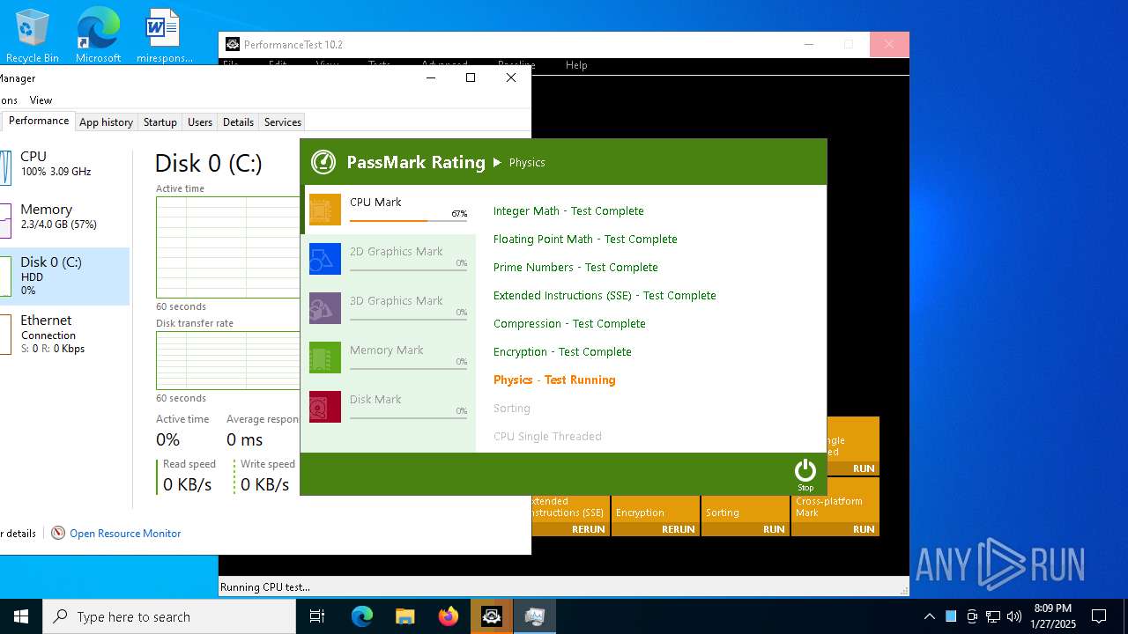Switch to the Performance tab

[39, 122]
